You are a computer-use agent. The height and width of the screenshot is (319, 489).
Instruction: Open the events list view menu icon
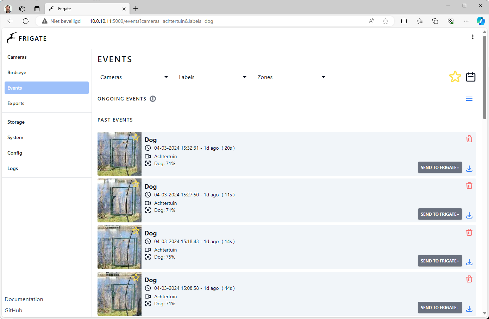(469, 99)
